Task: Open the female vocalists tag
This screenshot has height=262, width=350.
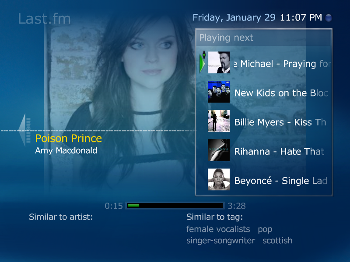Action: (x=218, y=229)
